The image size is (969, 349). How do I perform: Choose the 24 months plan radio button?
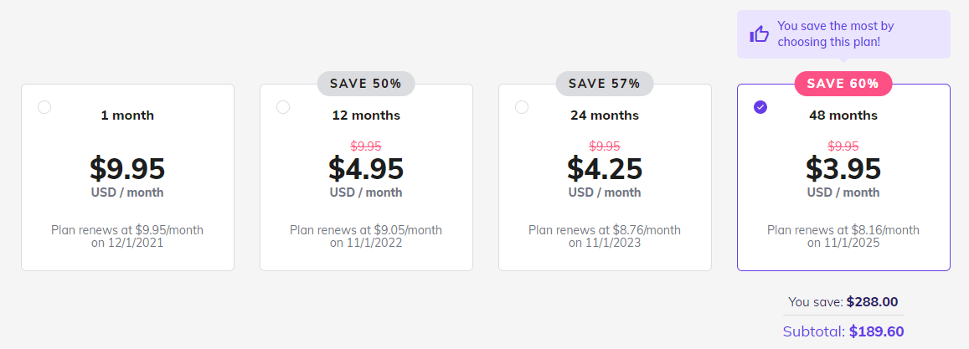coord(522,107)
